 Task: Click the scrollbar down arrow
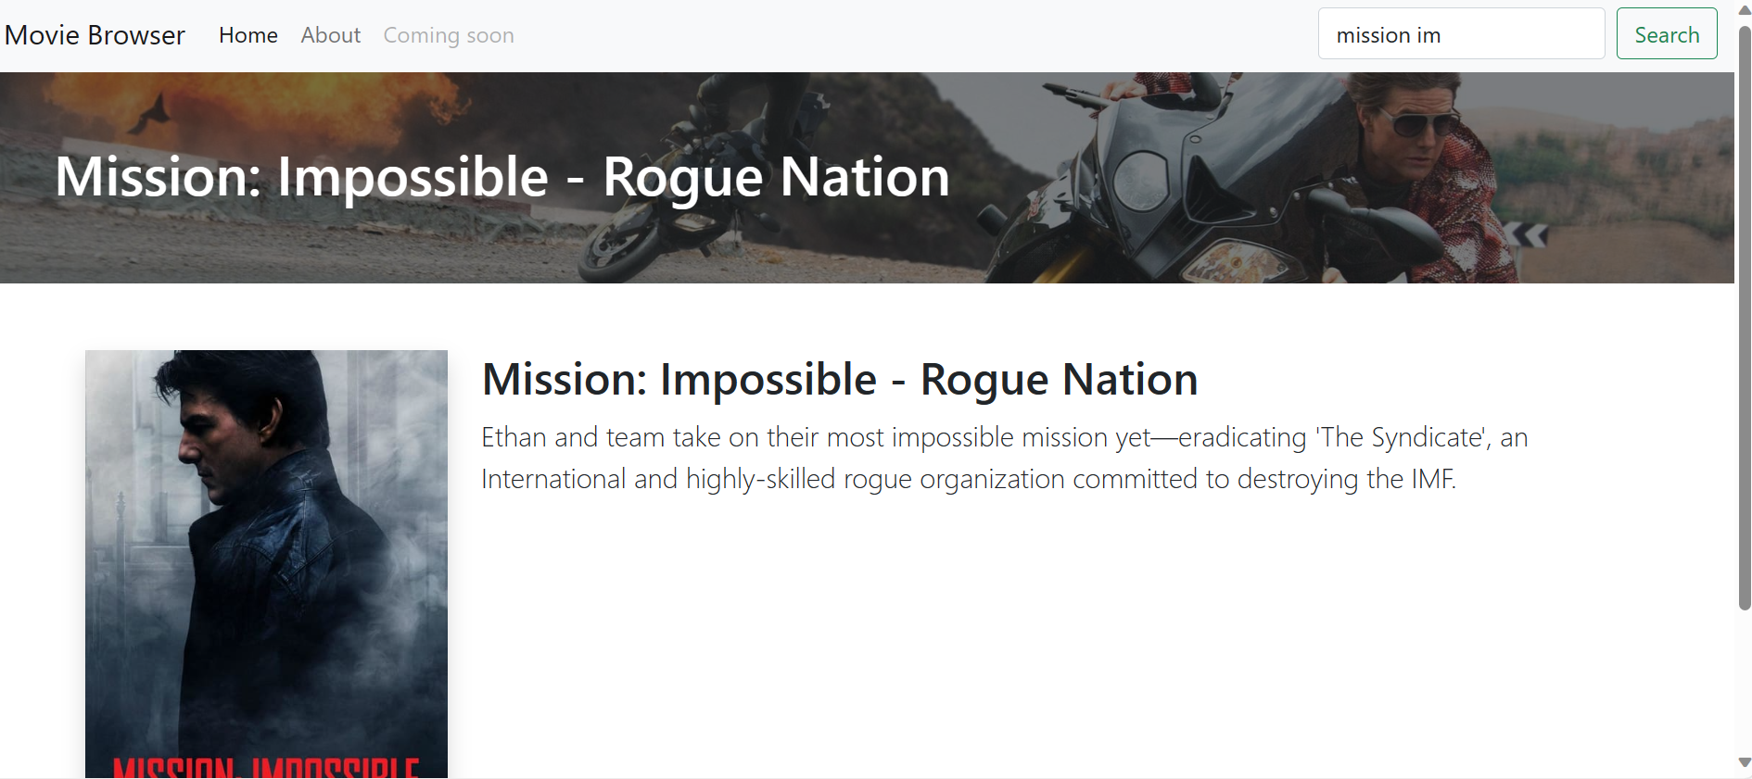[1744, 762]
